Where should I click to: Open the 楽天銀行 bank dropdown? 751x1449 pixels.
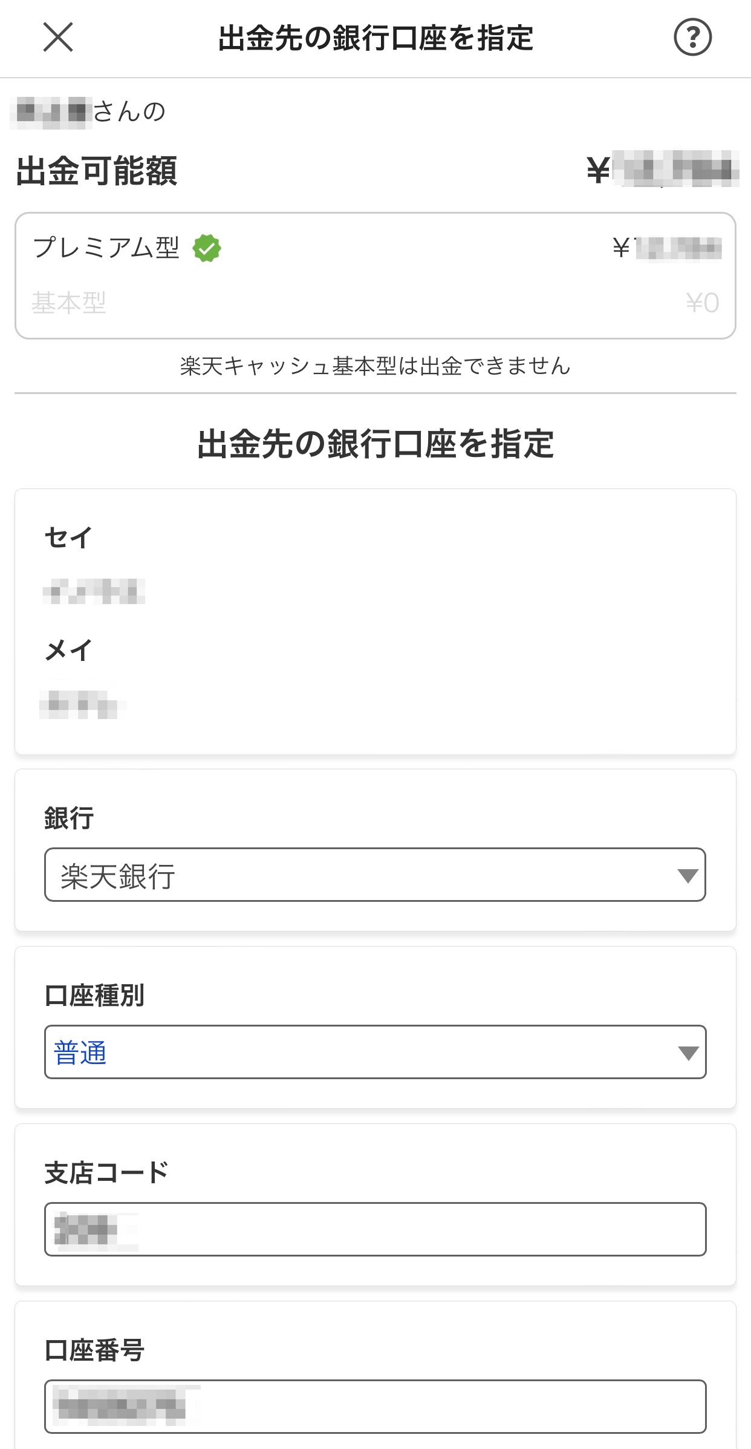pyautogui.click(x=375, y=875)
